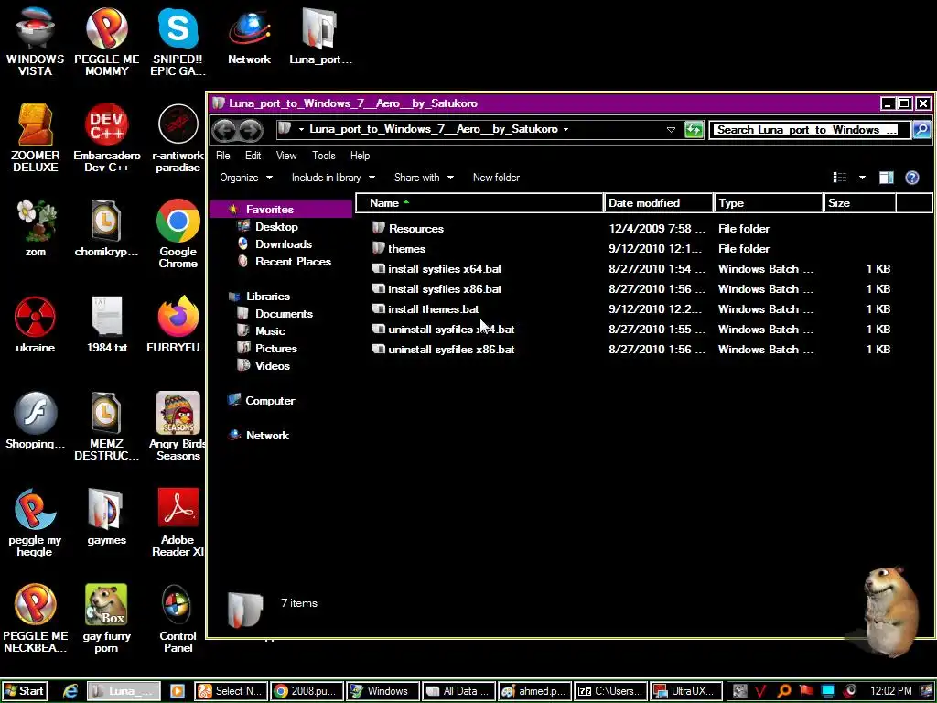Select the themes folder row
Screen dimensions: 937x703
tap(631, 249)
